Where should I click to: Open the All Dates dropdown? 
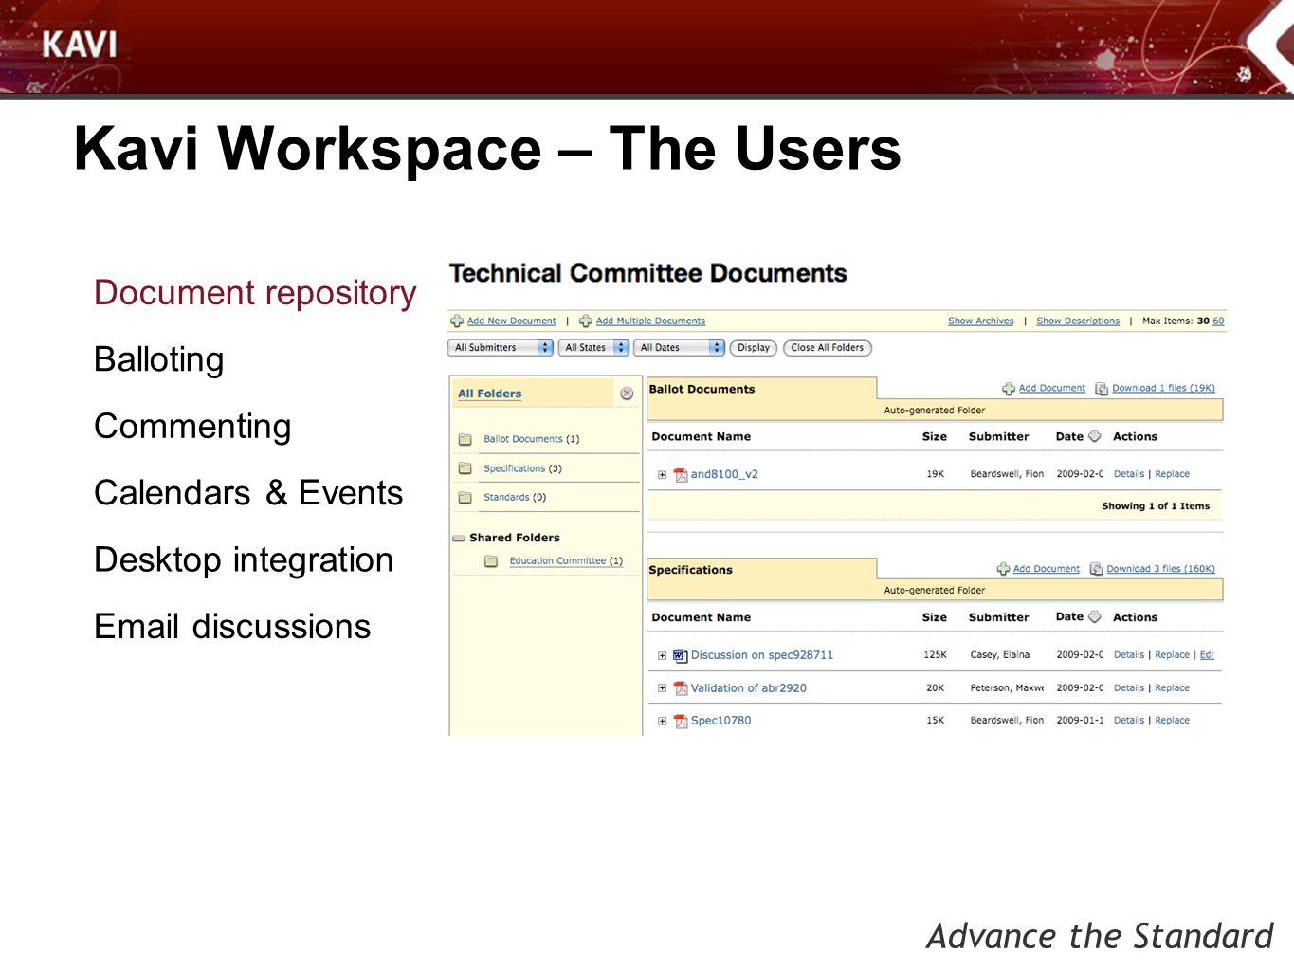(x=679, y=348)
